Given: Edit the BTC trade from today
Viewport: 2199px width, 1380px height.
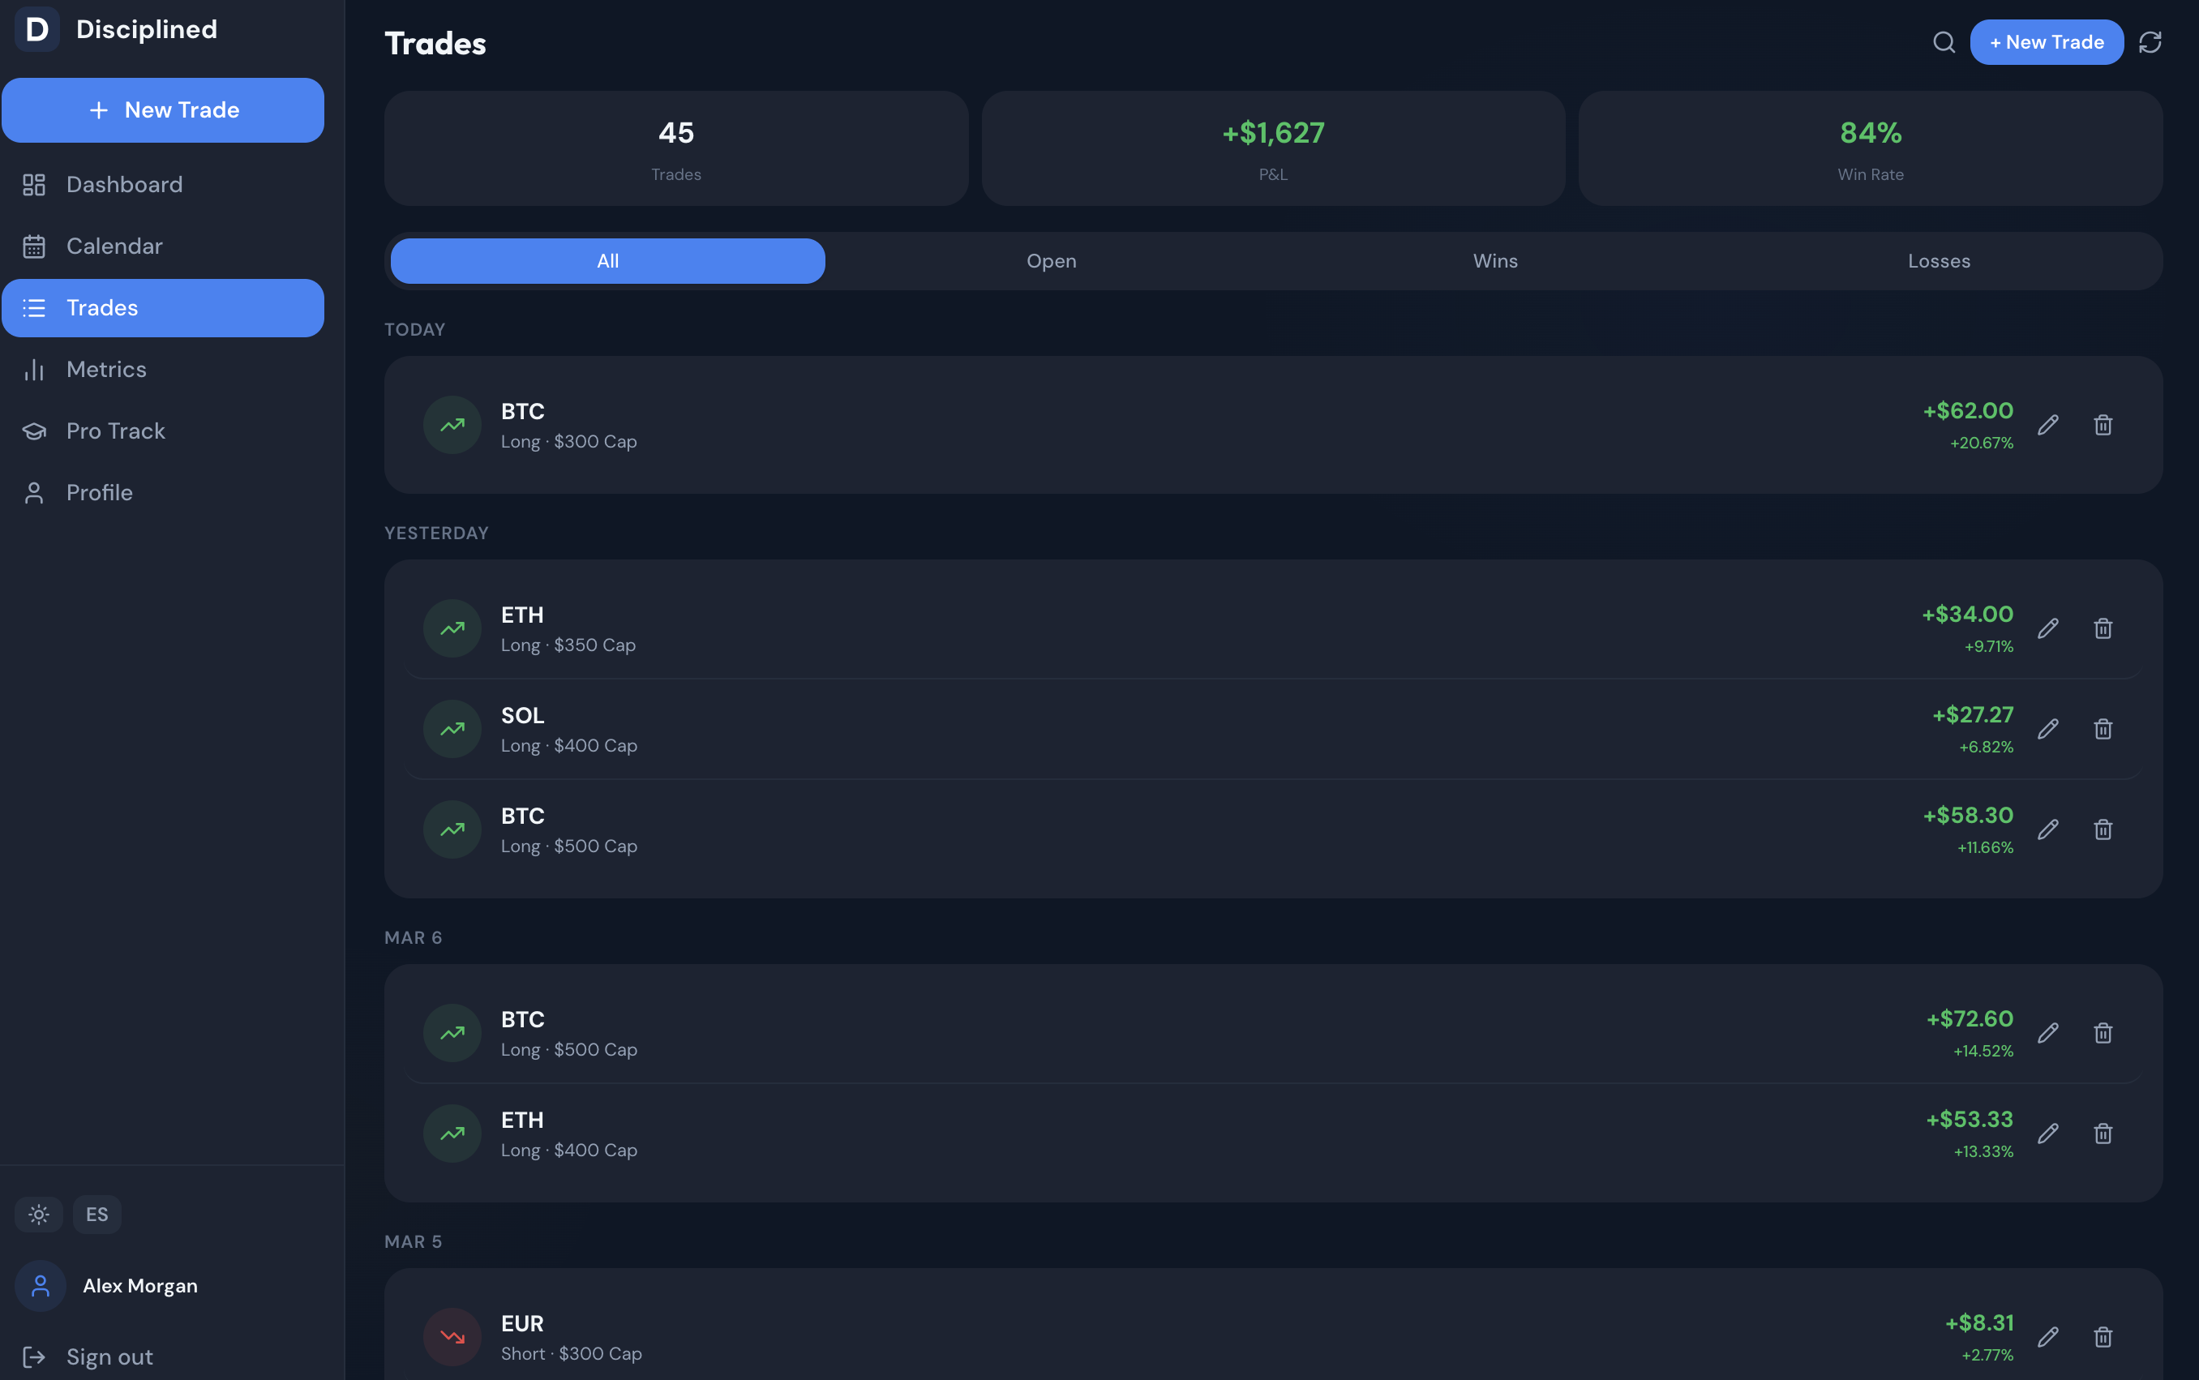Looking at the screenshot, I should (x=2047, y=424).
